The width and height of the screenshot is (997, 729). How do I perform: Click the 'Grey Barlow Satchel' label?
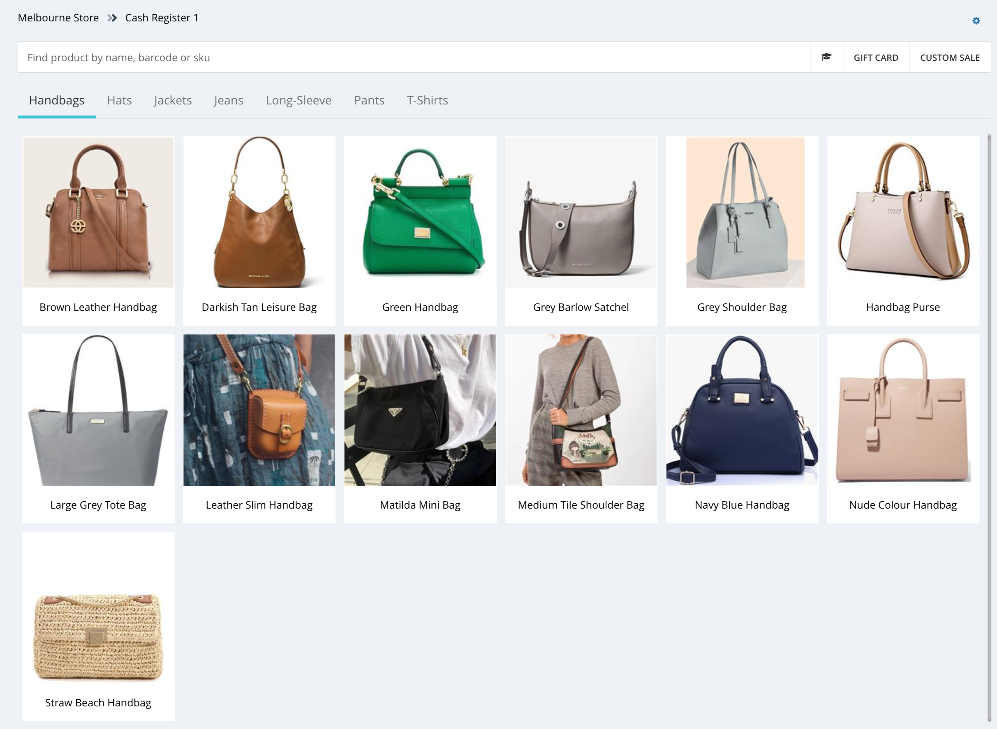(581, 307)
